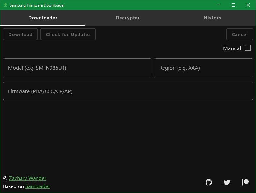The width and height of the screenshot is (256, 193).
Task: Focus the Model input field
Action: tap(77, 68)
